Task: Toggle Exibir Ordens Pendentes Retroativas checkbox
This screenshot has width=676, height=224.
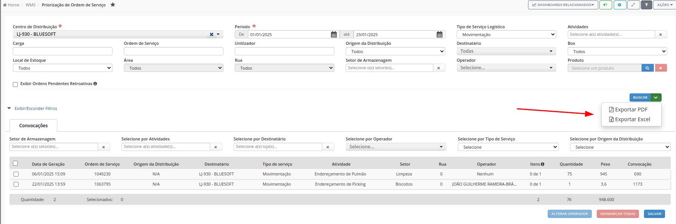Action: coord(15,84)
